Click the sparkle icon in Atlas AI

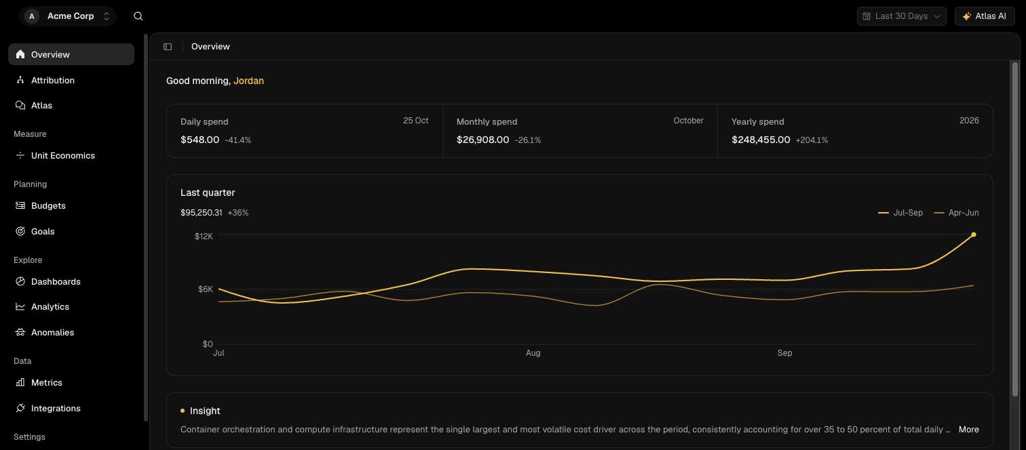coord(967,16)
